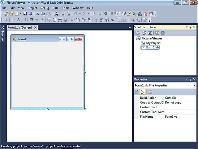Viewport: 198px width, 149px height.
Task: Click the Paste clipboard icon
Action: click(x=49, y=14)
